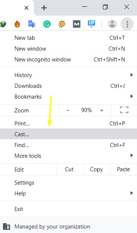Expand the Bookmarks submenu
The height and width of the screenshot is (233, 137).
tap(68, 97)
